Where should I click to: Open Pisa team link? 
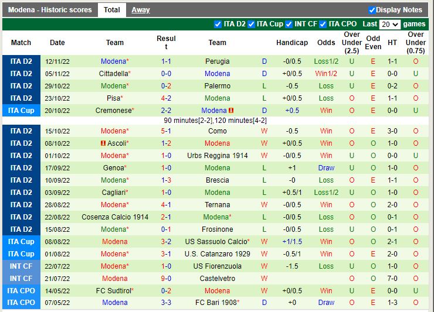click(x=113, y=98)
